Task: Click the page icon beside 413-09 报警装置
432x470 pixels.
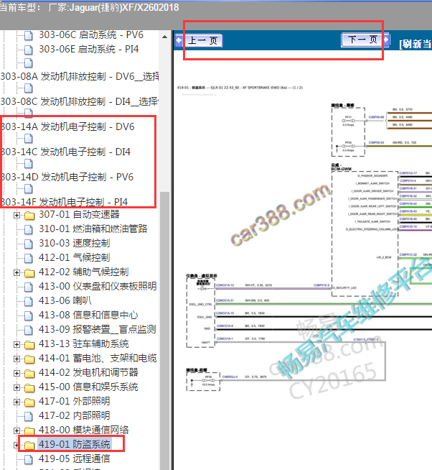Action: click(x=29, y=331)
